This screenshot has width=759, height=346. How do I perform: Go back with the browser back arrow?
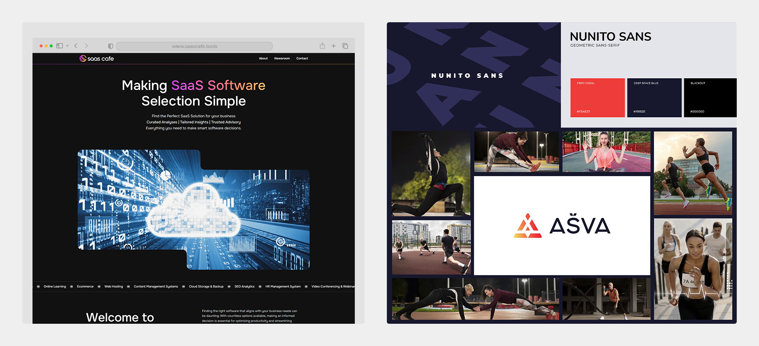(x=76, y=46)
